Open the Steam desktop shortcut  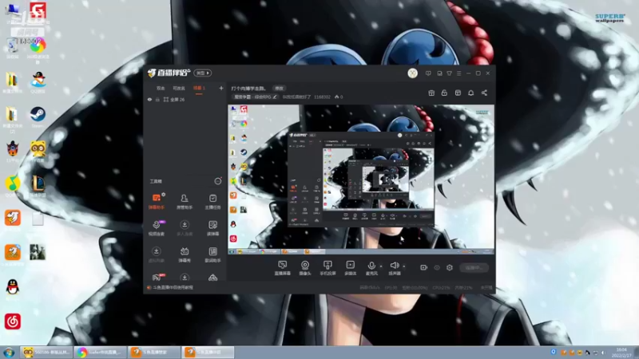[x=38, y=116]
